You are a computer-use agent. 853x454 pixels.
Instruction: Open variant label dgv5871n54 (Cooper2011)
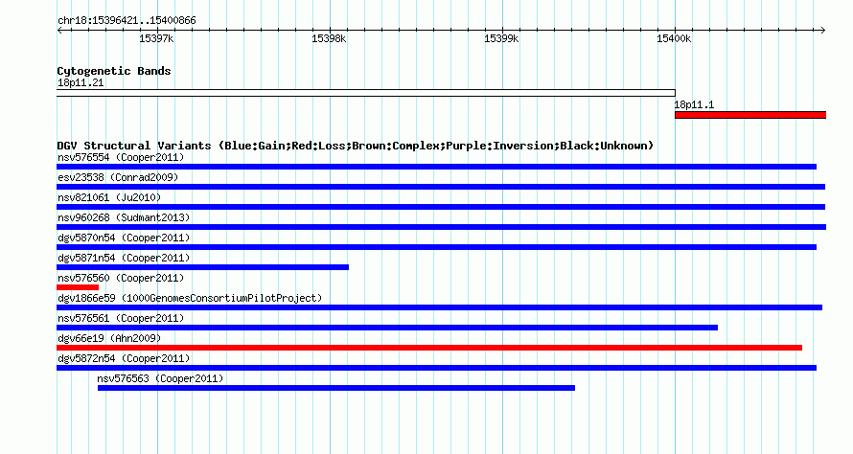tap(124, 259)
